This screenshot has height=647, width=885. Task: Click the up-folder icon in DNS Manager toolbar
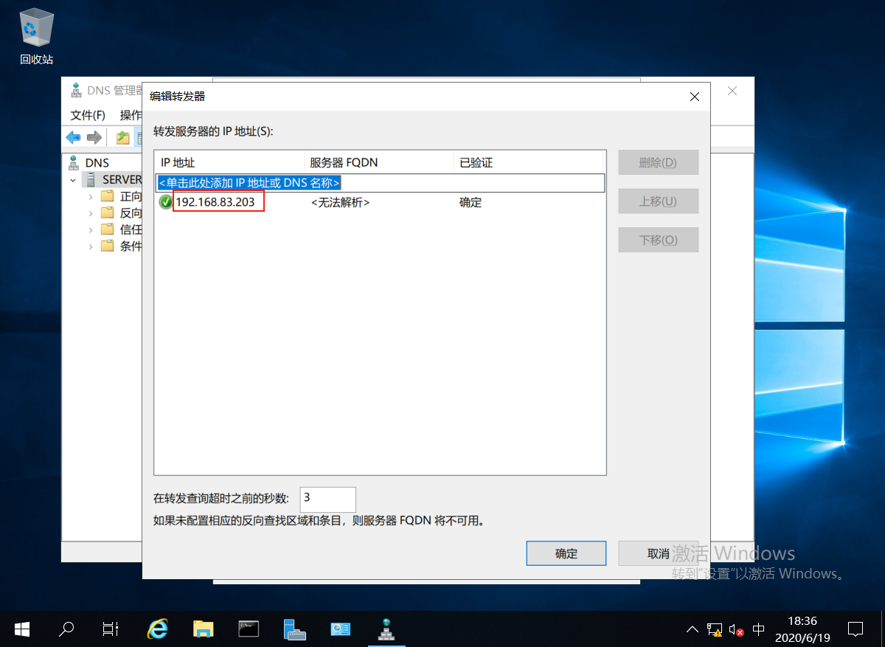point(122,137)
